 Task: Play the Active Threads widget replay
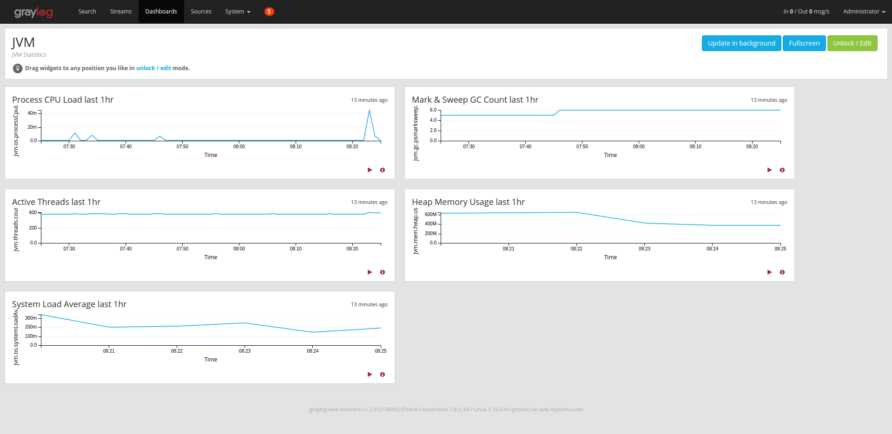click(370, 272)
